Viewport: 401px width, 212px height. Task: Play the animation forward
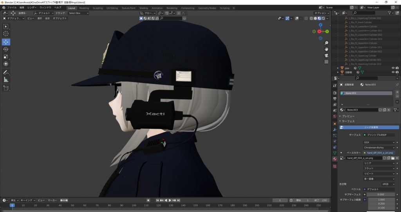coord(170,201)
